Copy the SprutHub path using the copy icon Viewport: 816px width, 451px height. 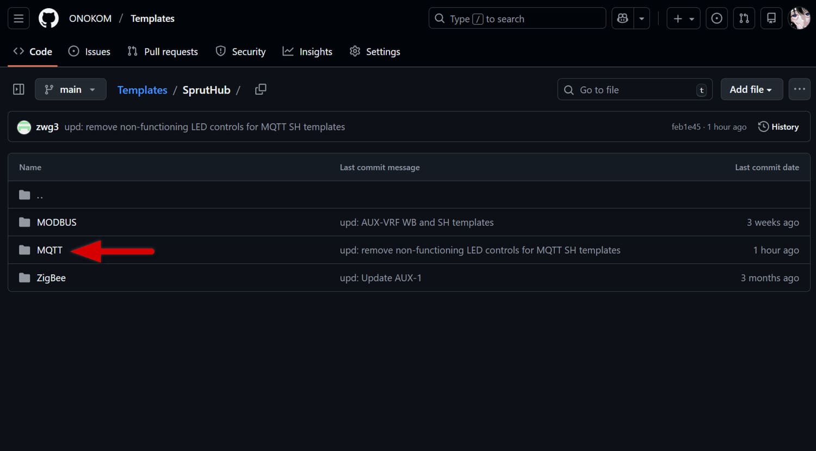tap(260, 89)
